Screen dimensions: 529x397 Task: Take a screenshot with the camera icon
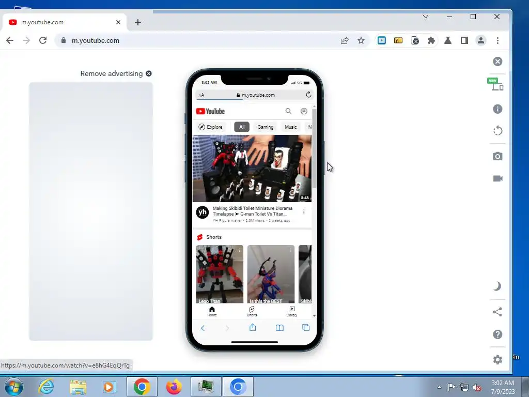pos(497,156)
